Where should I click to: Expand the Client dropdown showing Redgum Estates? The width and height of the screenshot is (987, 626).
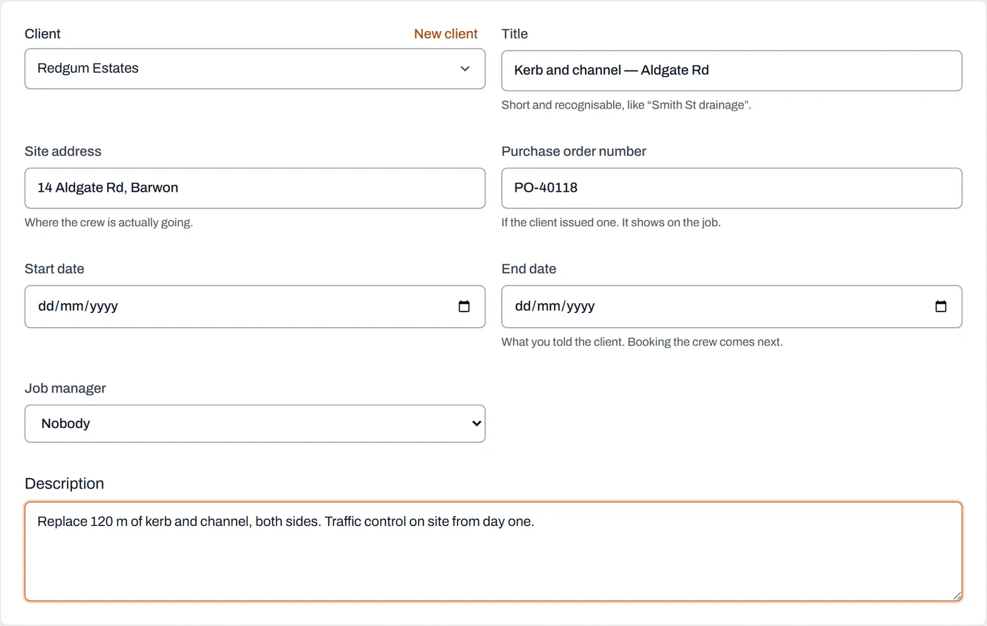(x=255, y=68)
